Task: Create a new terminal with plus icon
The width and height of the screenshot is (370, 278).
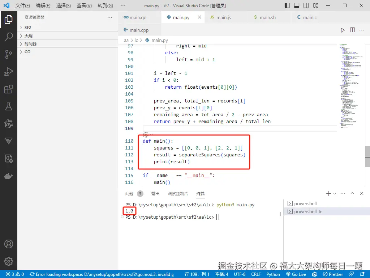Action: pos(328,194)
